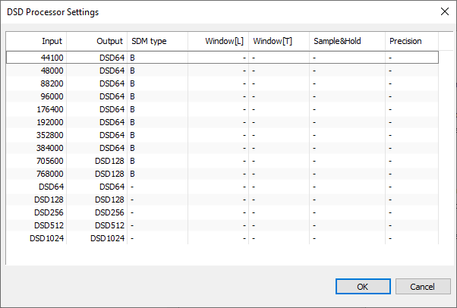This screenshot has width=457, height=308.
Task: Open Precision cell for 192000 row
Action: click(x=411, y=122)
